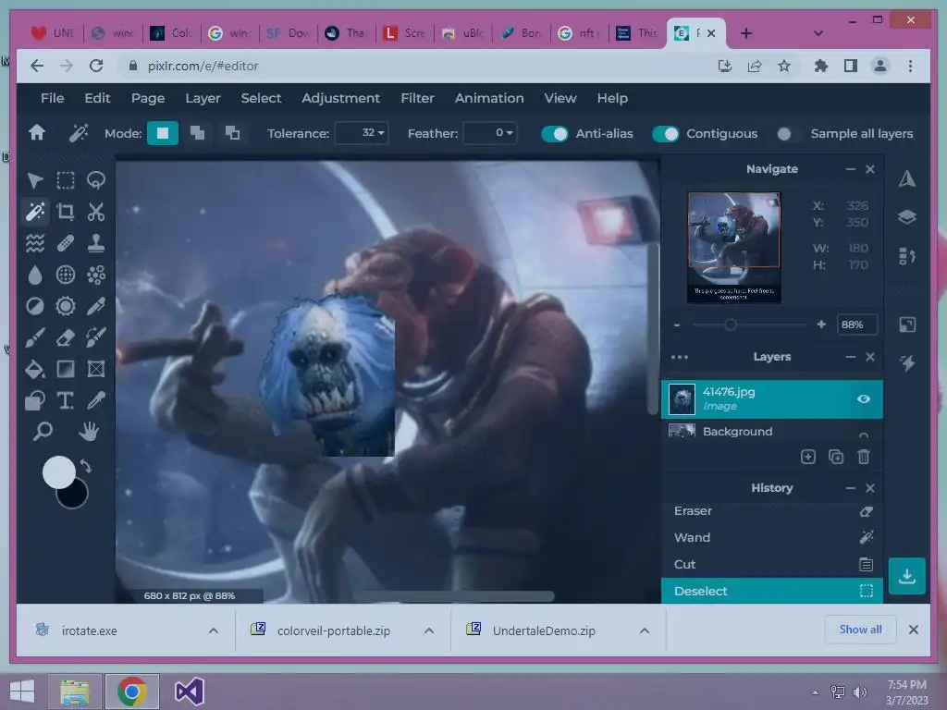Enable Sample all layers switch

pos(790,133)
